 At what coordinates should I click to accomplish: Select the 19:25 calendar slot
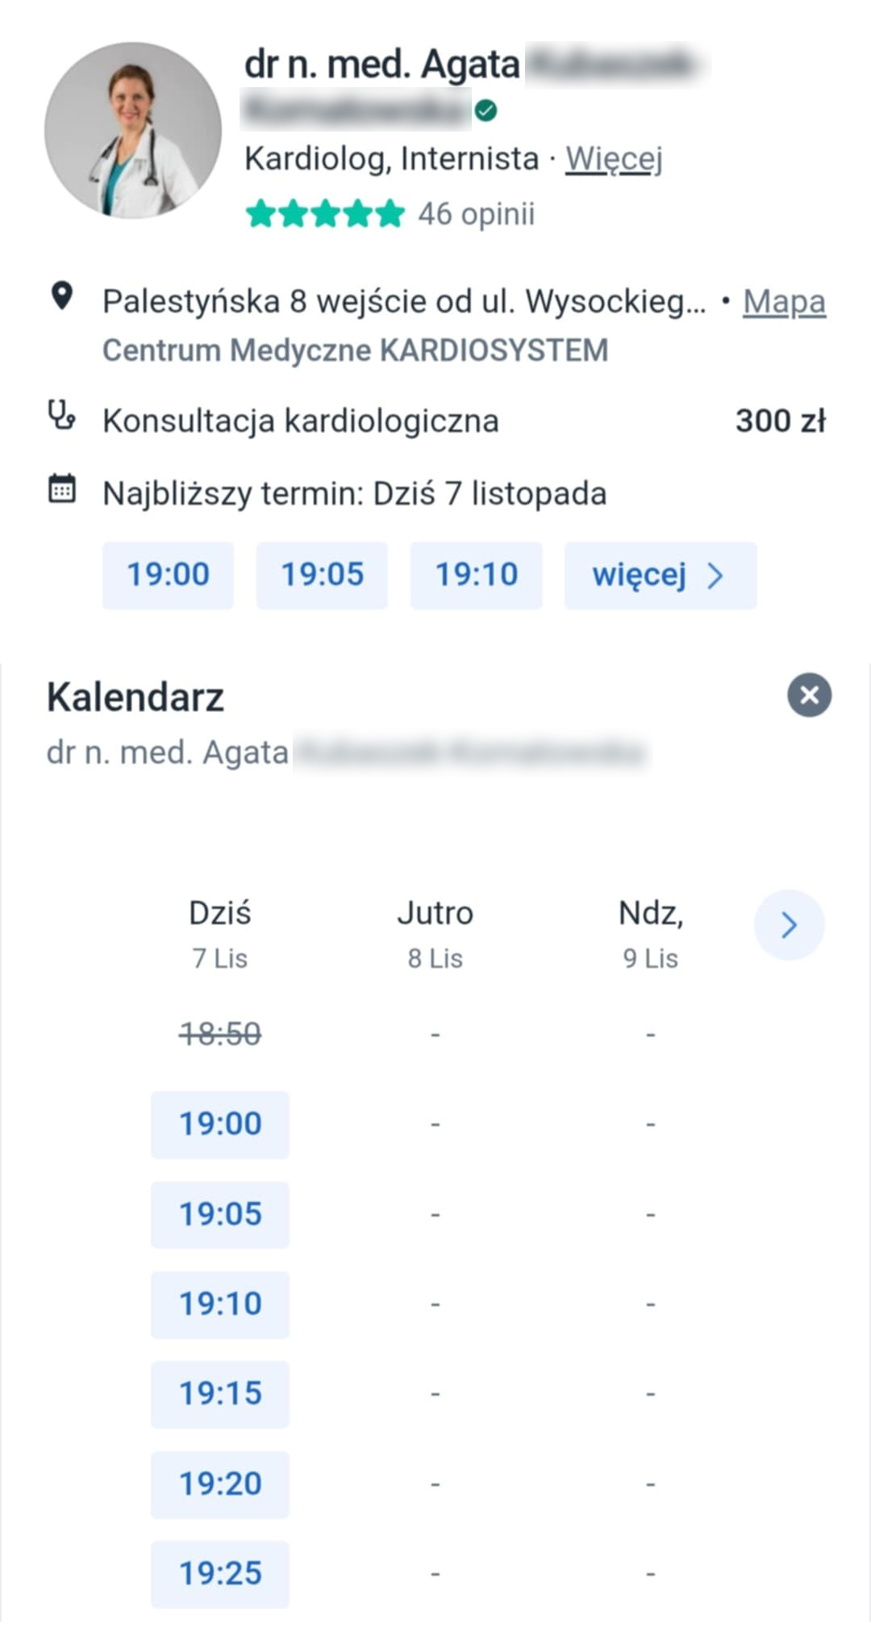coord(220,1574)
